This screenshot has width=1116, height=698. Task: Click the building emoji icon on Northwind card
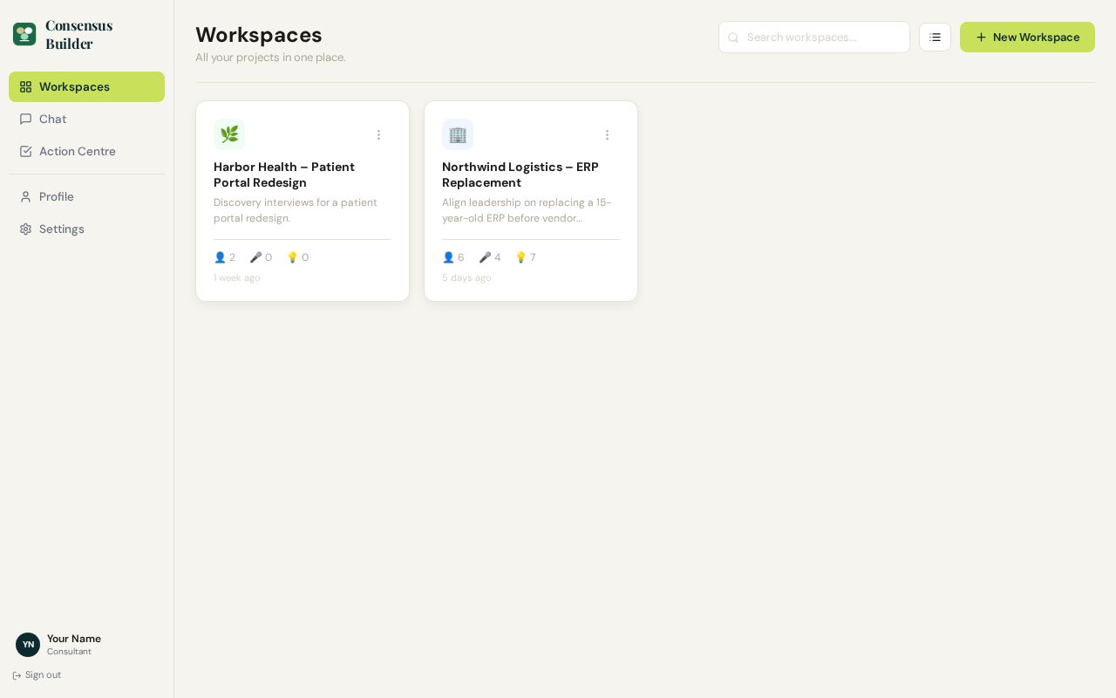click(458, 134)
